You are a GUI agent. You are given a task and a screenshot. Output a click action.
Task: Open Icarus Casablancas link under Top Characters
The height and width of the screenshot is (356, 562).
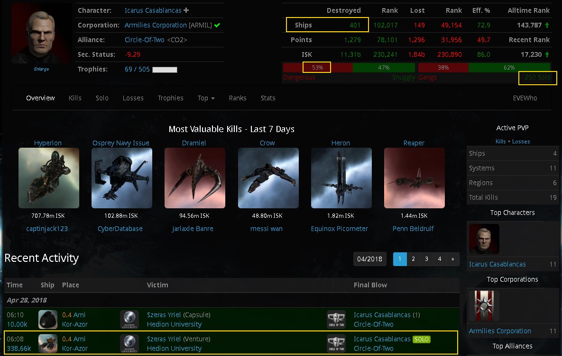pyautogui.click(x=497, y=264)
